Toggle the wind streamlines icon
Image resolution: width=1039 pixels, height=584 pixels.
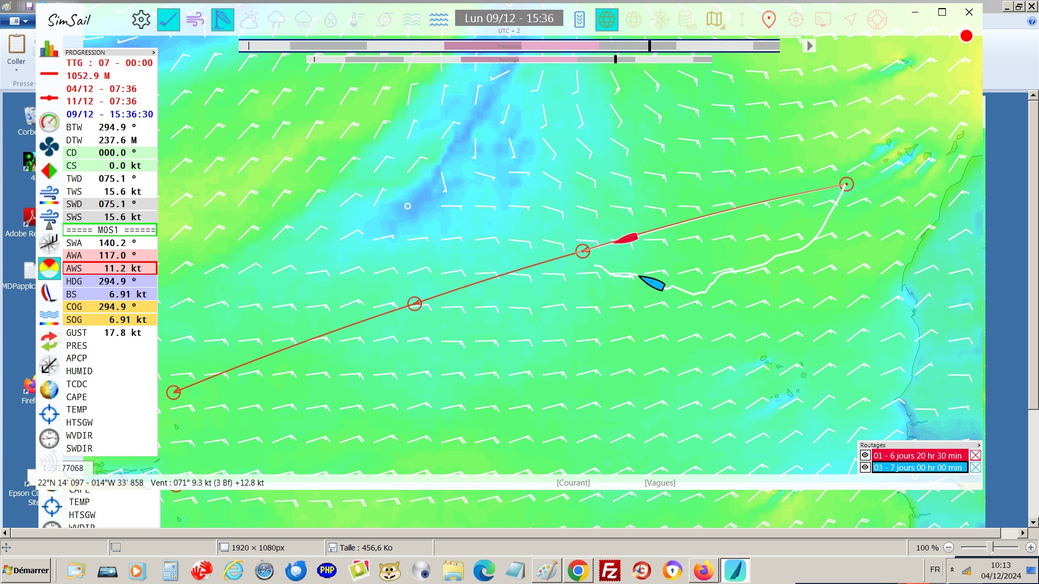(195, 19)
